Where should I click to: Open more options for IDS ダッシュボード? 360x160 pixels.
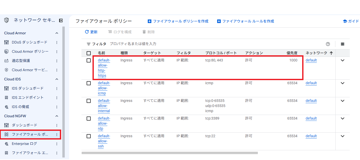pos(57,88)
